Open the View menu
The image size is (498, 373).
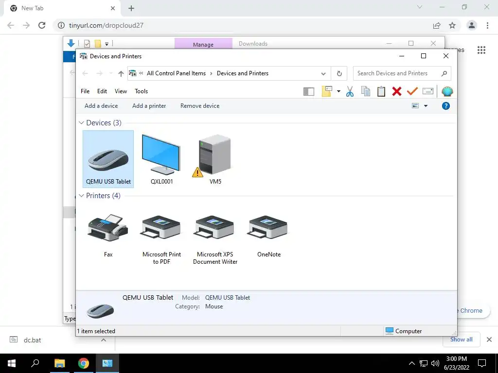pyautogui.click(x=121, y=91)
